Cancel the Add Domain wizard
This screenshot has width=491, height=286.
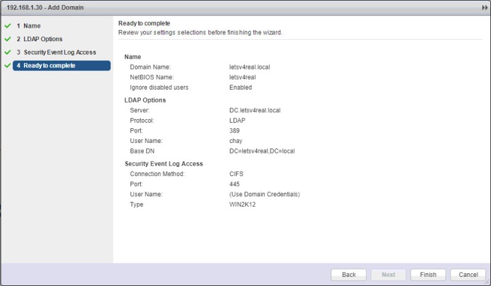tap(468, 274)
